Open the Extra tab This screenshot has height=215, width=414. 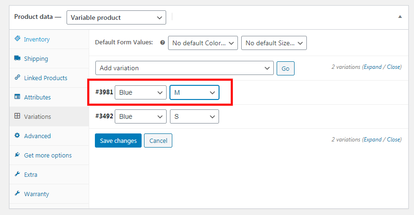pos(49,174)
